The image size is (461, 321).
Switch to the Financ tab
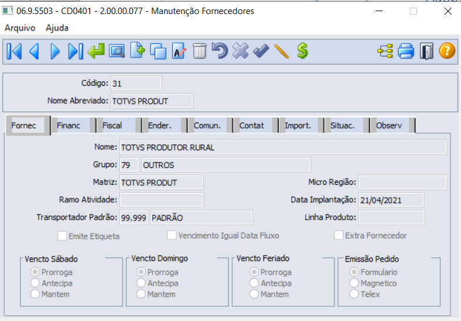[74, 126]
